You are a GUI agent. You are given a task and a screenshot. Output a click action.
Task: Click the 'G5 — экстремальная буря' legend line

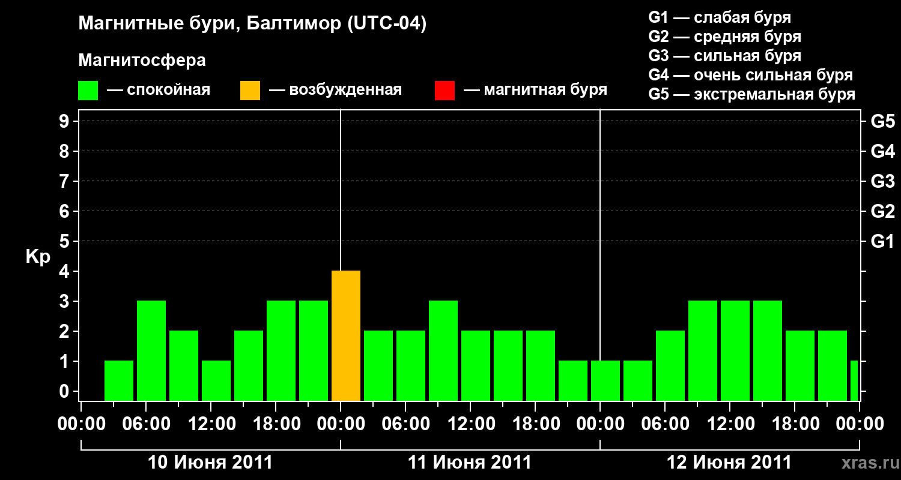752,94
